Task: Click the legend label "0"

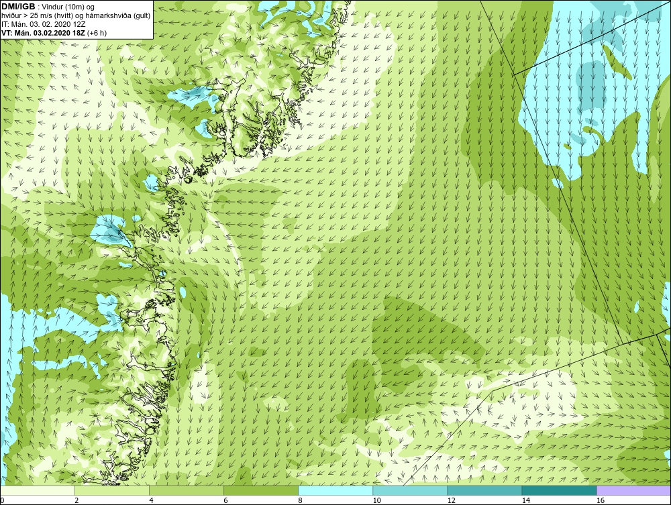Action: click(2, 500)
